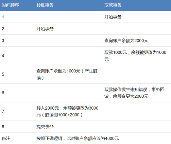Click the text "取款操作发生未知错误，事务回滚"
171x144 pixels.
point(134,93)
